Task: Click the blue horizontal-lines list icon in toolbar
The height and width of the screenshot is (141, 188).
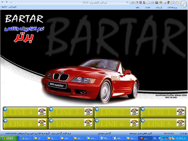Action: [x=153, y=2]
